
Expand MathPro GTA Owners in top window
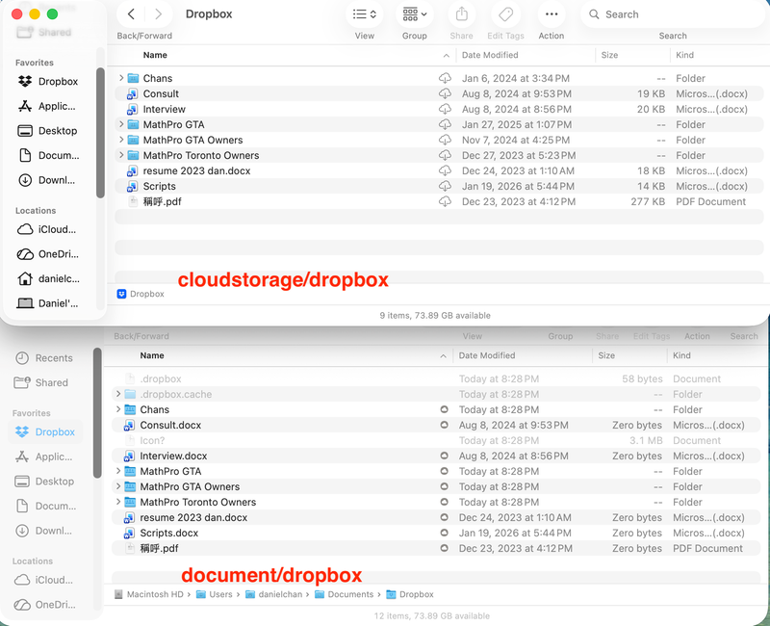click(x=121, y=140)
